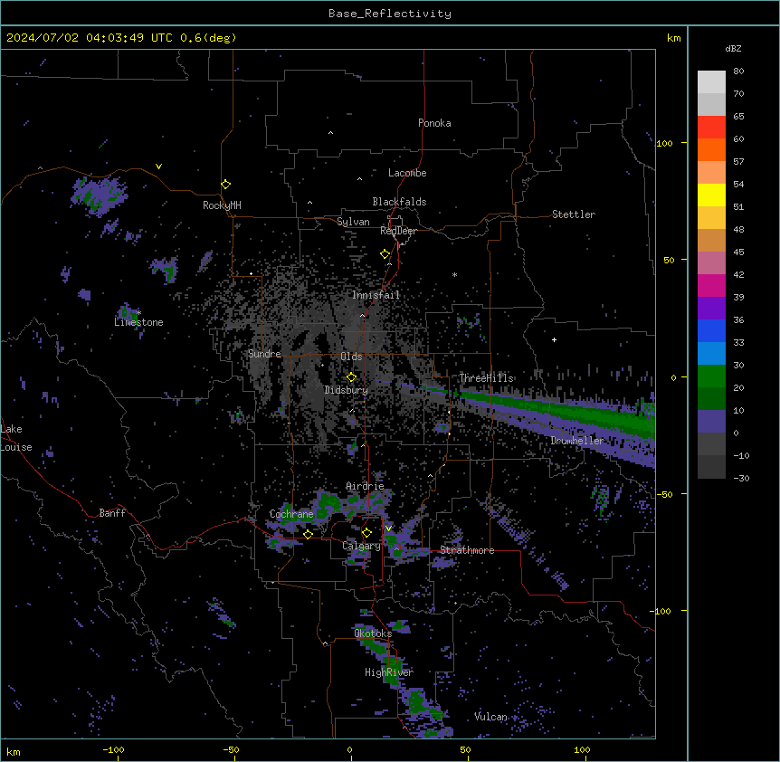Click the Lacombe city label
Image resolution: width=780 pixels, height=762 pixels.
click(407, 173)
